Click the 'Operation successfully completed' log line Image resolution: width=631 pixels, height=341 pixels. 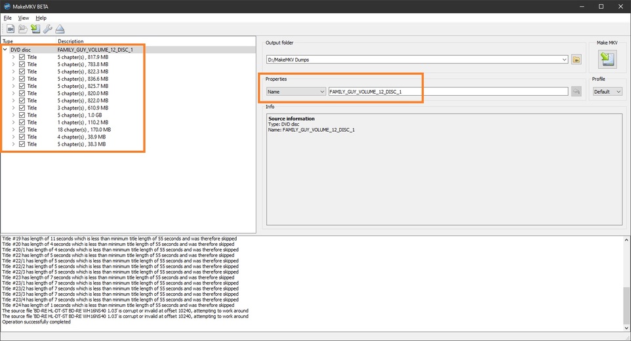tap(36, 322)
